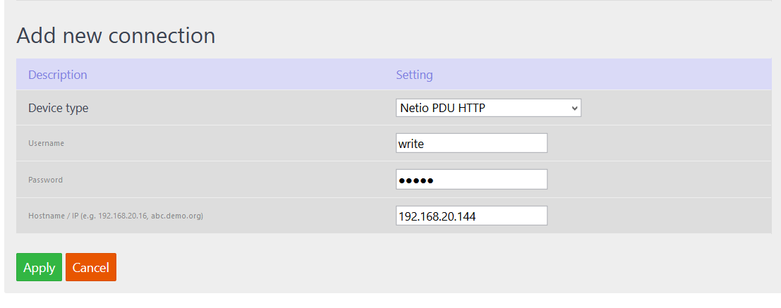
Task: Focus the Hostname field showing 192.168.20.144
Action: 471,216
